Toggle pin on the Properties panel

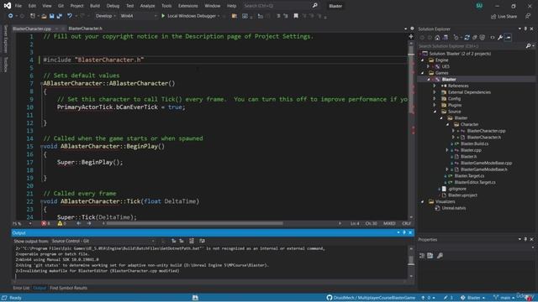coord(525,239)
